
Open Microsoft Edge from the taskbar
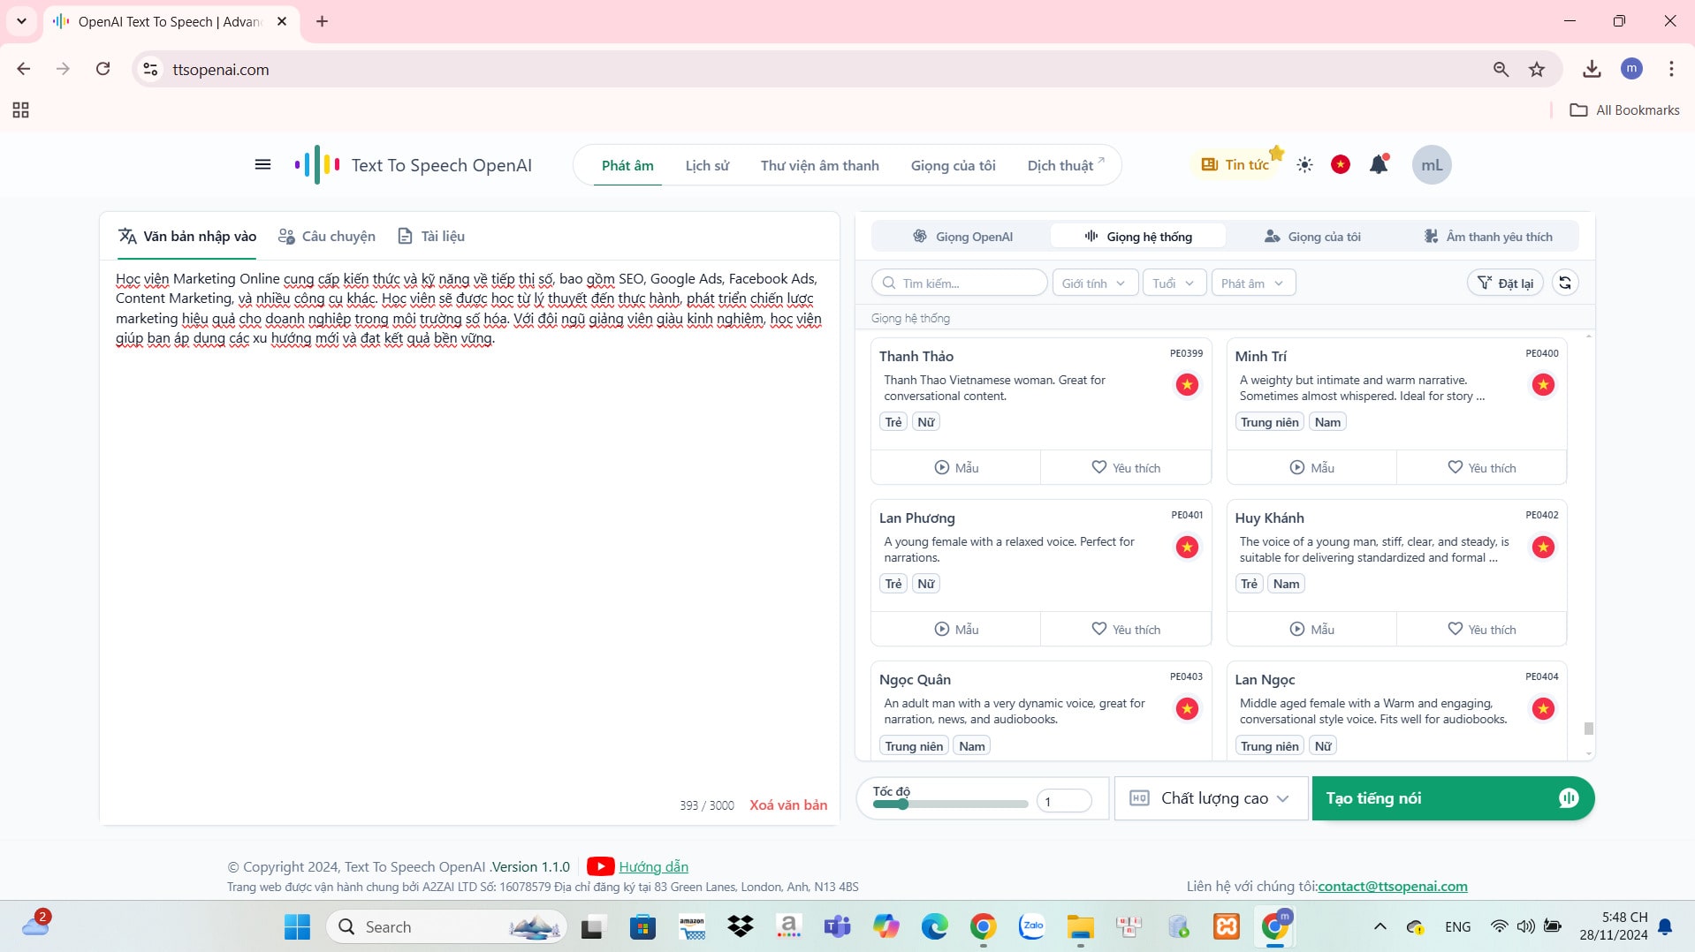click(x=934, y=926)
